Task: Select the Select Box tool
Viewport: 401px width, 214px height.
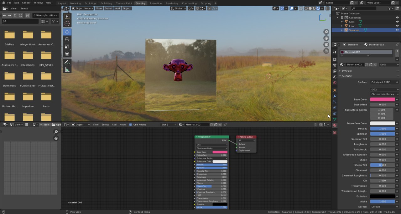Action: pos(67,16)
